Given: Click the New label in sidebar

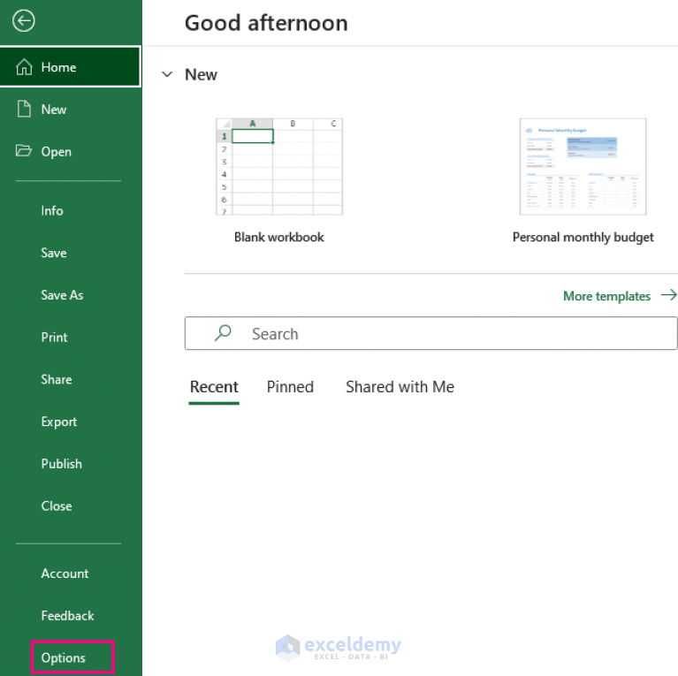Looking at the screenshot, I should 54,110.
